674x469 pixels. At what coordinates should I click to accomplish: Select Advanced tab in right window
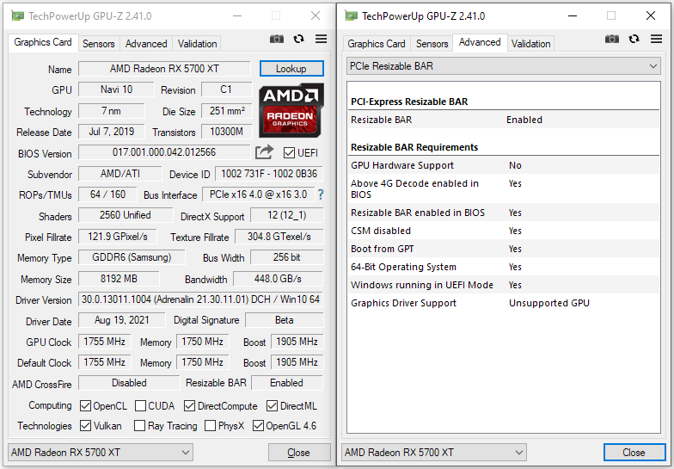(480, 43)
